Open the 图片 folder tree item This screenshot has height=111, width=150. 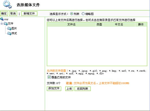(x=14, y=28)
